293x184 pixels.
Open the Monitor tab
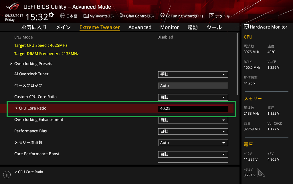click(169, 27)
